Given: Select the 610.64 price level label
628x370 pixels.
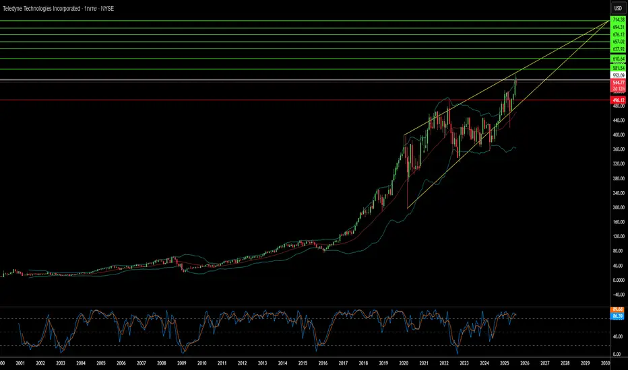Looking at the screenshot, I should click(619, 59).
